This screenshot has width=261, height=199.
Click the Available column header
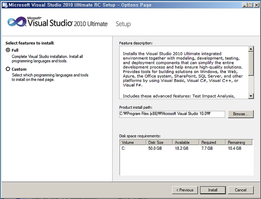click(186, 142)
